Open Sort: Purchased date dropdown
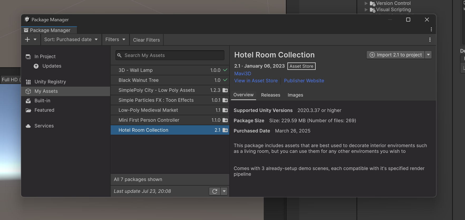The height and width of the screenshot is (220, 465). pos(71,39)
